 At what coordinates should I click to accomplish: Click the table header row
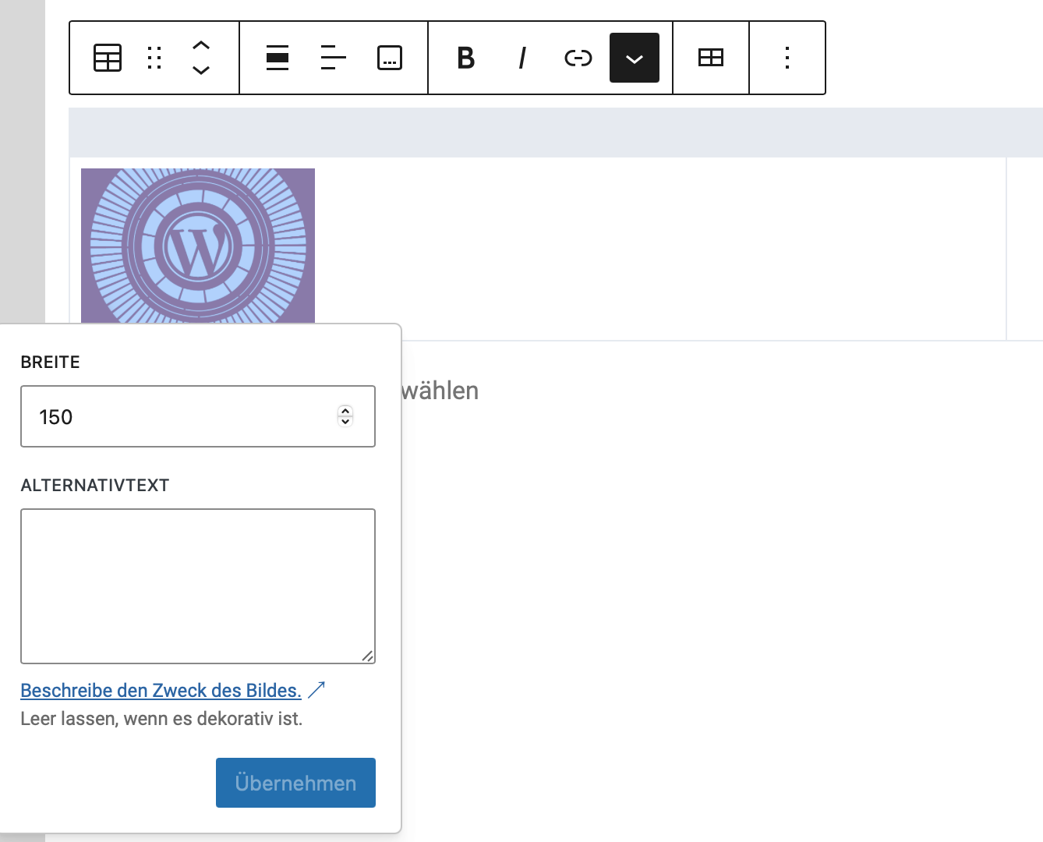[x=556, y=133]
